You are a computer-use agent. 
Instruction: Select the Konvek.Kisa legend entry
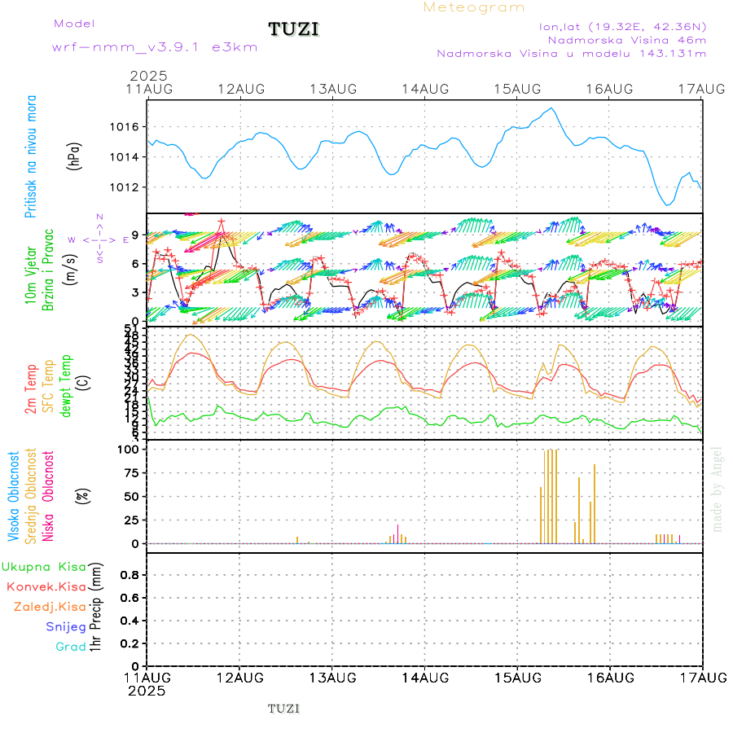pos(46,586)
